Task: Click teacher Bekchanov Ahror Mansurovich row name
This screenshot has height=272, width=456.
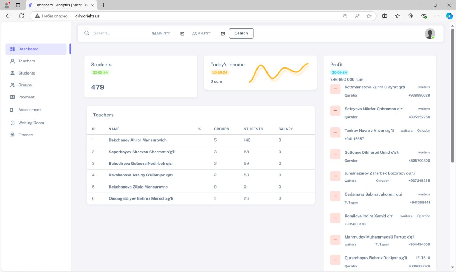Action: coord(138,140)
